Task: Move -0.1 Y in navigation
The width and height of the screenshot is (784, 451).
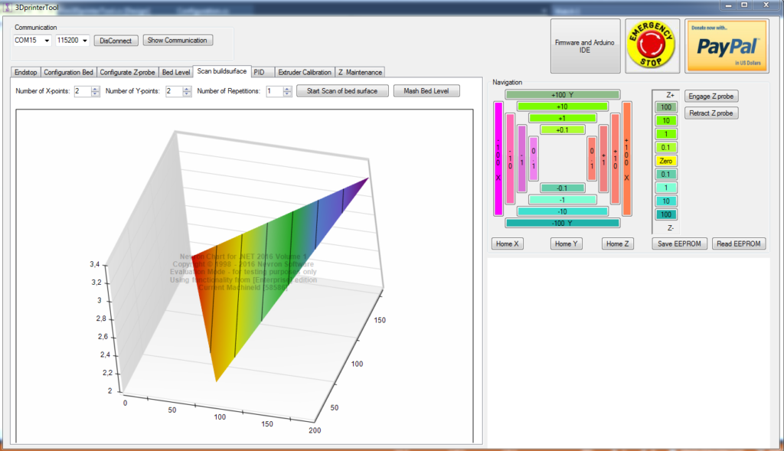Action: pos(563,188)
